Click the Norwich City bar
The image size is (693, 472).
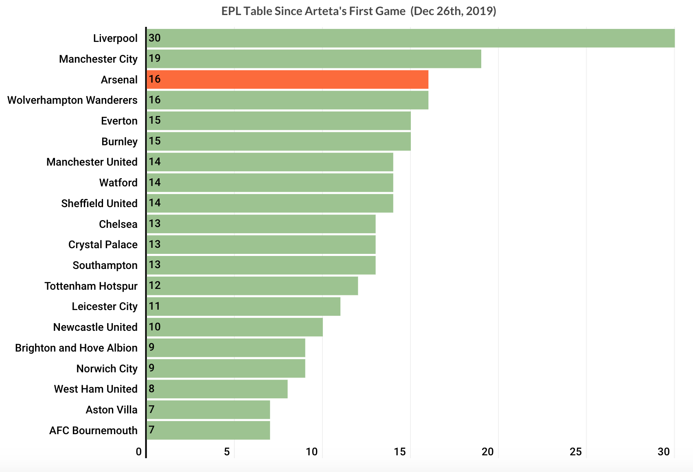click(x=226, y=368)
